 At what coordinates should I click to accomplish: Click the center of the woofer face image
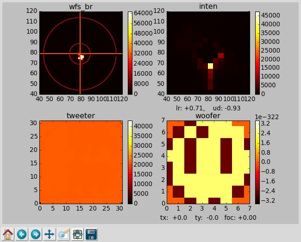[x=208, y=163]
